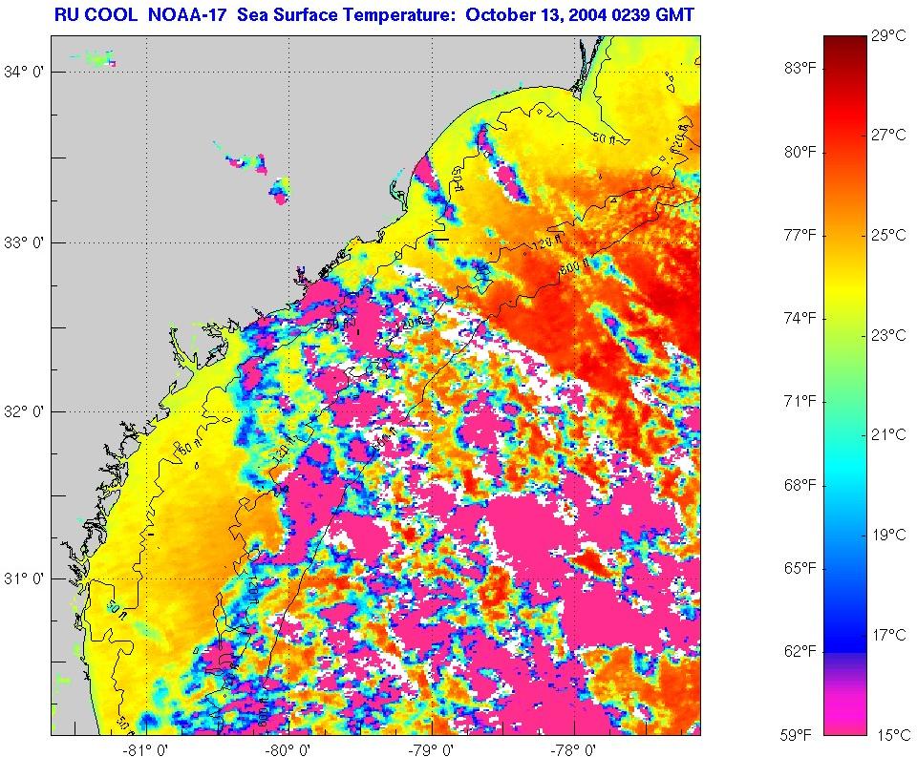The image size is (917, 757).
Task: Click the 15°C colorbar label
Action: [x=892, y=735]
